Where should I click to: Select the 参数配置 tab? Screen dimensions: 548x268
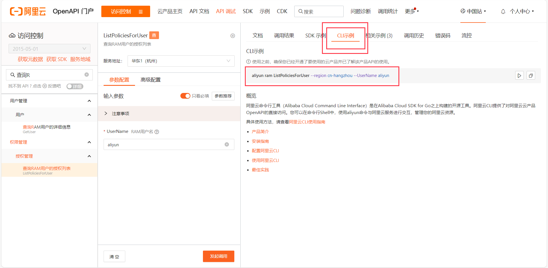119,80
